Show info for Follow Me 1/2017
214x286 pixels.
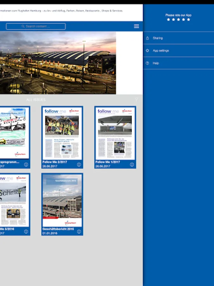tap(132, 165)
